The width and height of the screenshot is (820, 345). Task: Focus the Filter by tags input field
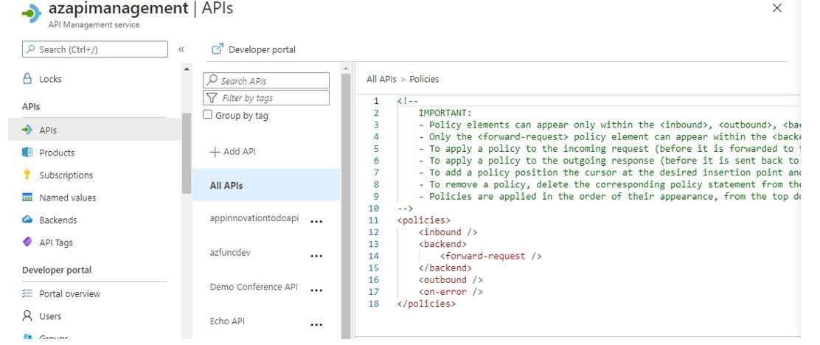(266, 98)
